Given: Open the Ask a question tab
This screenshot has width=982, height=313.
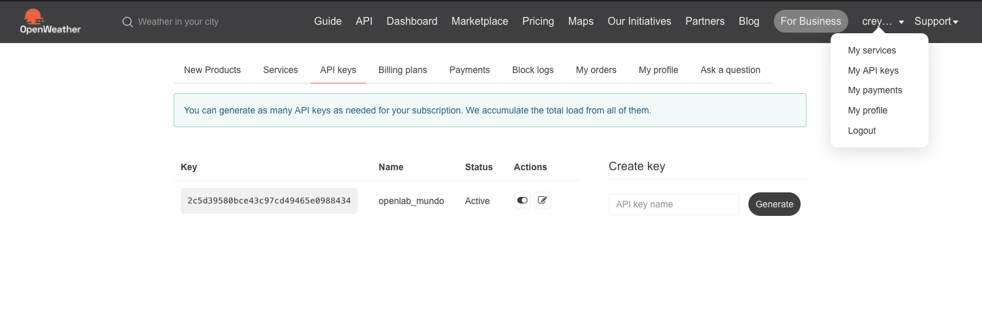Looking at the screenshot, I should pos(730,70).
